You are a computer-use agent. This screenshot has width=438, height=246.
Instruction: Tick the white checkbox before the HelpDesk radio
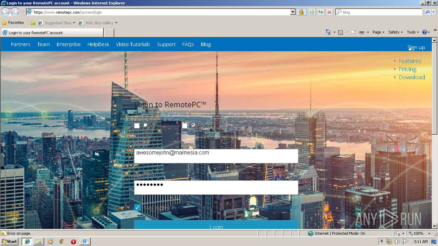click(185, 126)
